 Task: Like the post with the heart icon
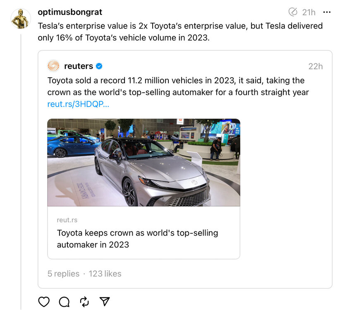(x=44, y=302)
